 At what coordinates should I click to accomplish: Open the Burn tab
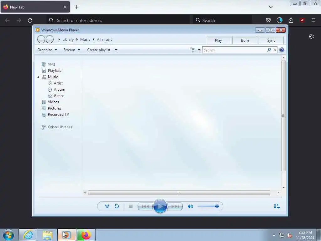[x=245, y=40]
